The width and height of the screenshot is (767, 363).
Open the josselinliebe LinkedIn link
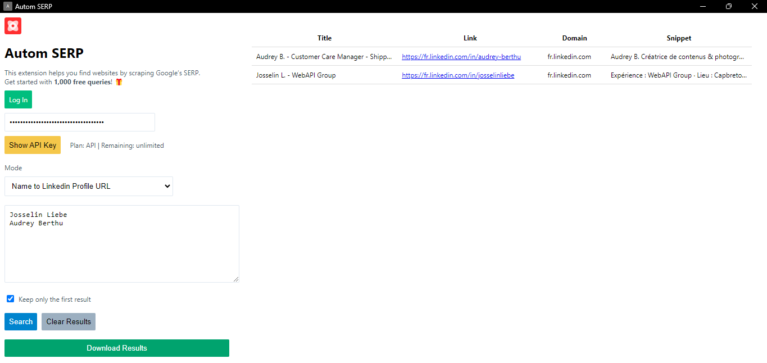click(458, 75)
